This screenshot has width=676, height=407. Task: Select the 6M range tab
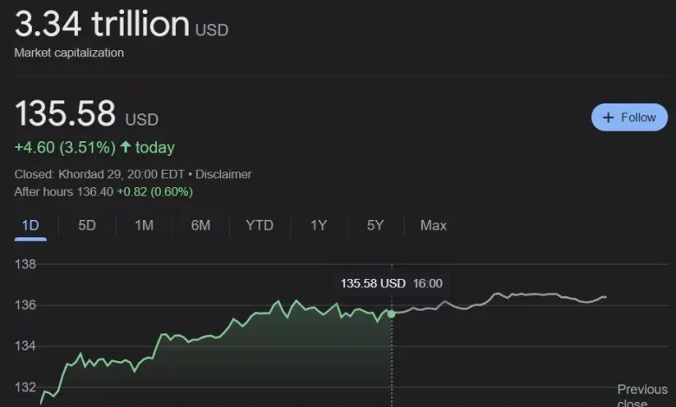click(x=200, y=225)
